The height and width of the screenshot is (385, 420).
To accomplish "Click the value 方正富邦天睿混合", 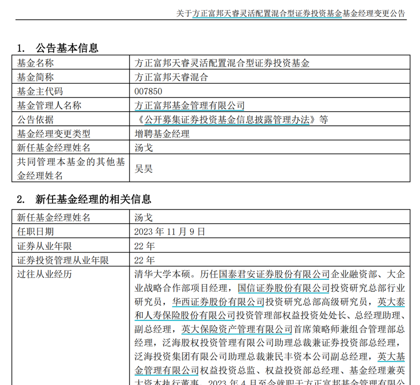I will point(171,77).
